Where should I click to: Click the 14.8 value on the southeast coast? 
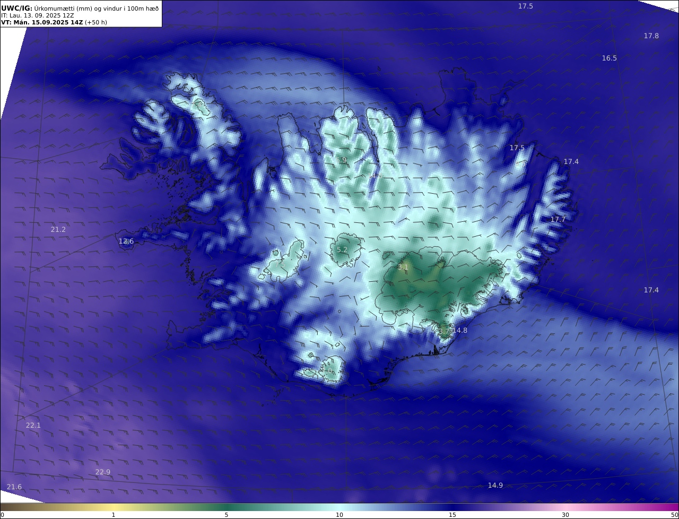tap(460, 331)
